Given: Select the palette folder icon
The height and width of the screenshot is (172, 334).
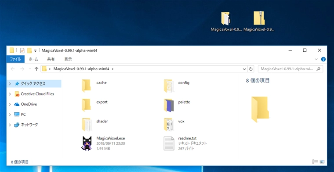Looking at the screenshot, I should [169, 105].
